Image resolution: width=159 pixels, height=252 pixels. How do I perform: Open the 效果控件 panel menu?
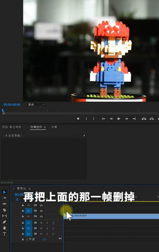point(45,127)
